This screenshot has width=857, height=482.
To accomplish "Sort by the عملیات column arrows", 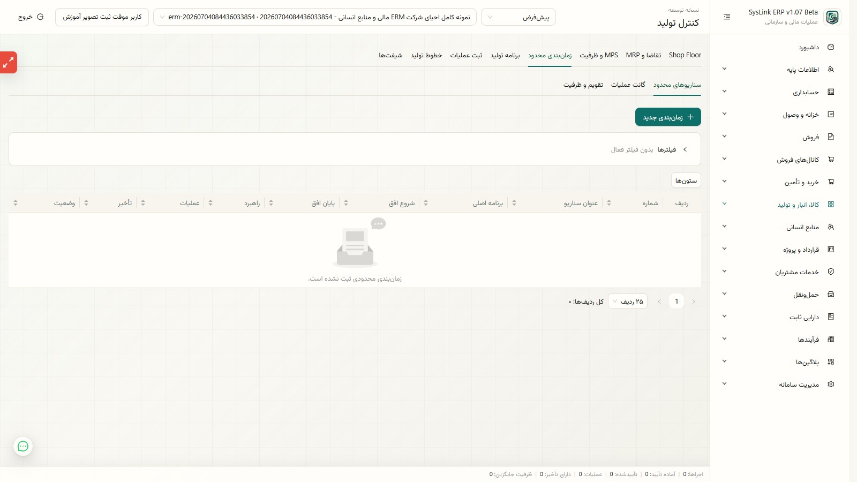I will coord(143,203).
